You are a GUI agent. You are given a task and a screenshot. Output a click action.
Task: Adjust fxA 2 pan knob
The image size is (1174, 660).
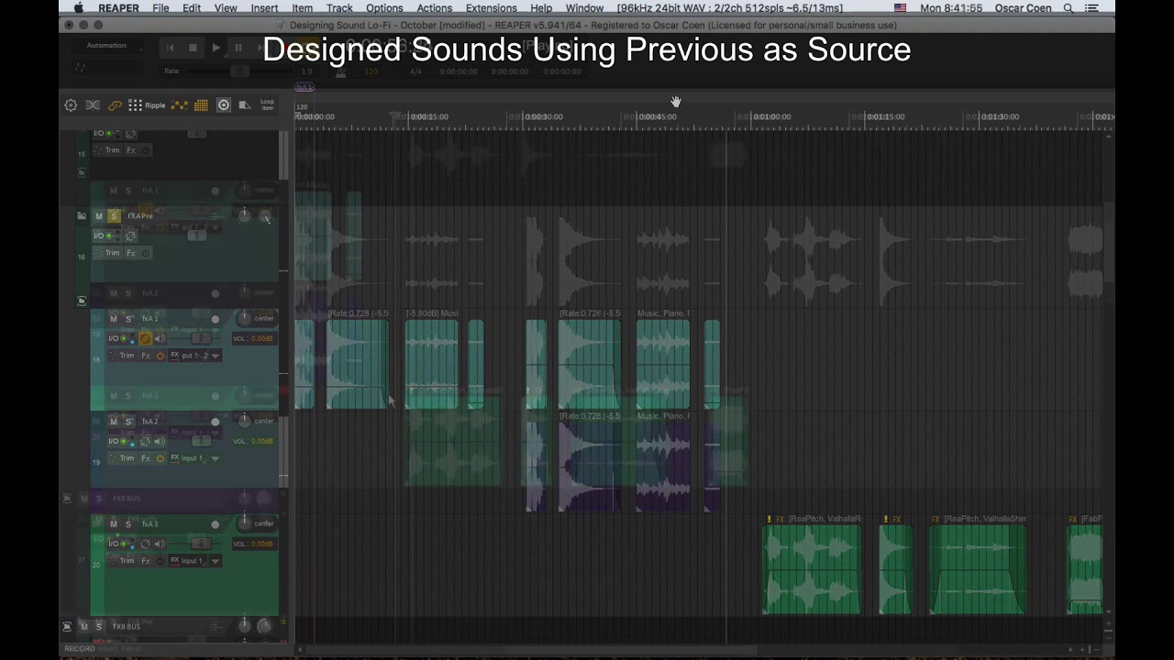click(244, 421)
